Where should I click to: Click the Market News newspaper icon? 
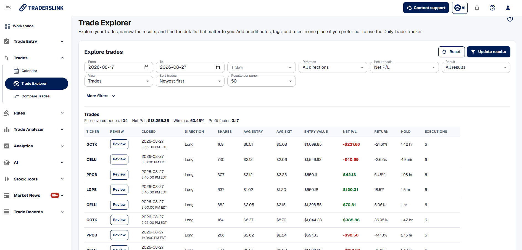tap(7, 195)
